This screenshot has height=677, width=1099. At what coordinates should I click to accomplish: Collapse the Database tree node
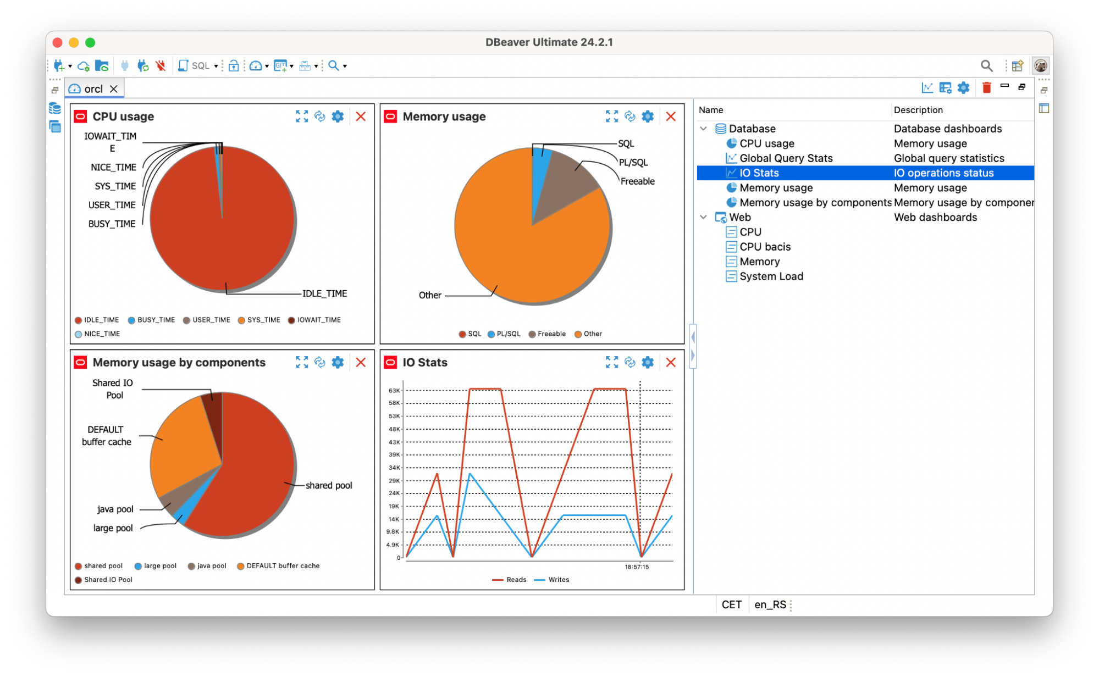tap(703, 129)
